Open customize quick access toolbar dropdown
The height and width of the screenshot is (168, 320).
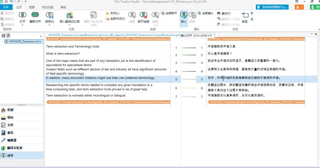coord(25,1)
